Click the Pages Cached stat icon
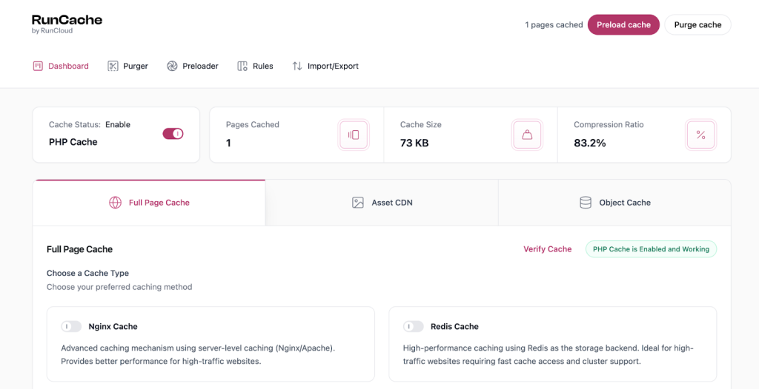 pyautogui.click(x=354, y=135)
